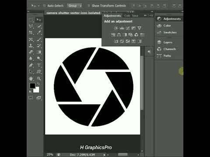Viewport: 210px width, 157px height.
Task: Open the Adjustments panel from right dock
Action: pos(169,19)
